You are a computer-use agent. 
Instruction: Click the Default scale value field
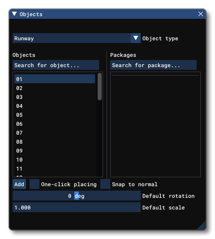coord(77,208)
